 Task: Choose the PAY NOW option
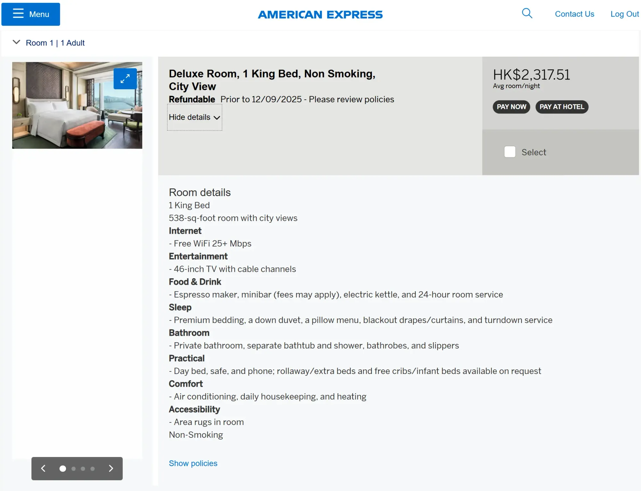pos(511,107)
